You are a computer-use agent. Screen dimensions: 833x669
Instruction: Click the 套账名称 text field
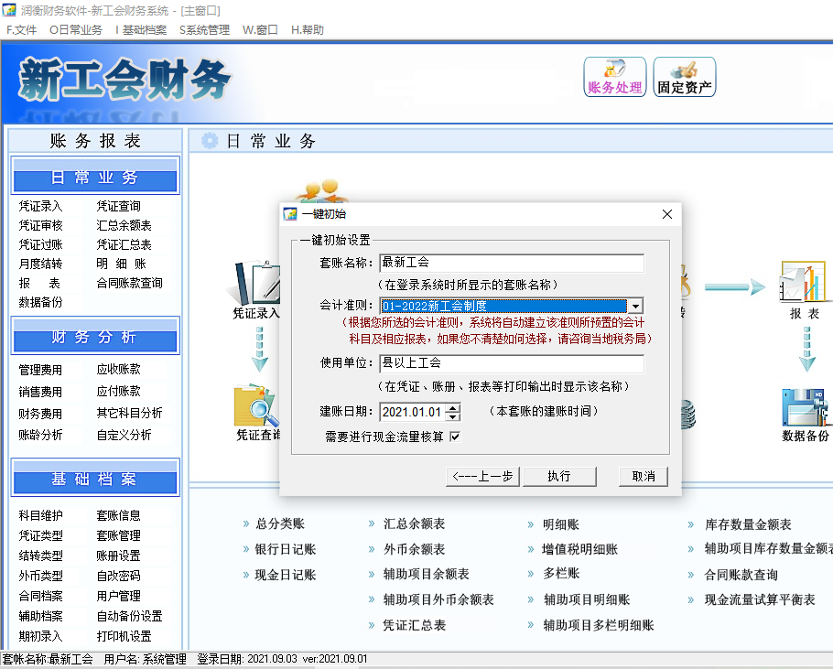point(511,263)
